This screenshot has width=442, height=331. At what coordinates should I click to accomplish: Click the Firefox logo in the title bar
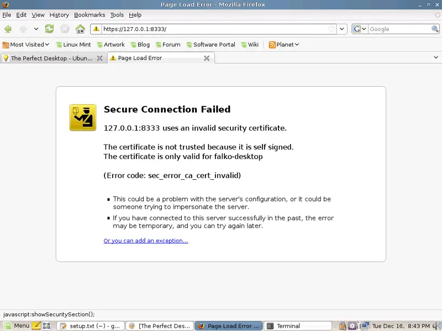pos(6,4)
